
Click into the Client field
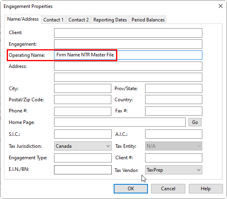coord(128,33)
